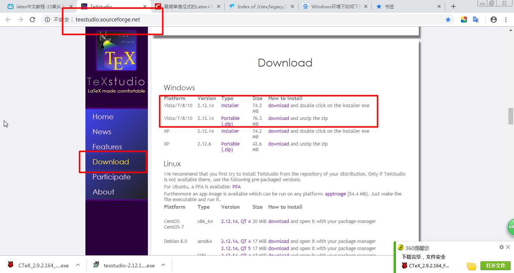Viewport: 514px width, 273px height.
Task: Open Download in site navigation
Action: point(111,162)
